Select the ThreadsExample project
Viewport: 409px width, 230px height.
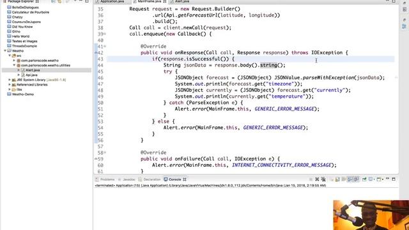[x=24, y=46]
